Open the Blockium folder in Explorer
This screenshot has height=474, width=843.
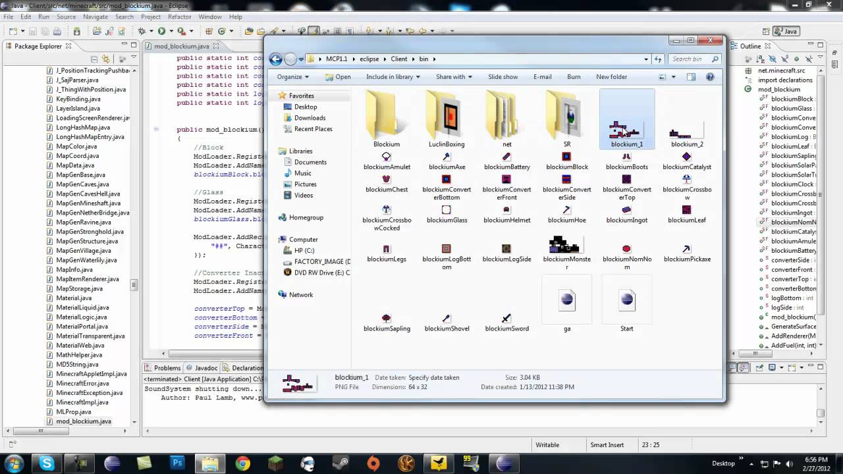[x=387, y=120]
